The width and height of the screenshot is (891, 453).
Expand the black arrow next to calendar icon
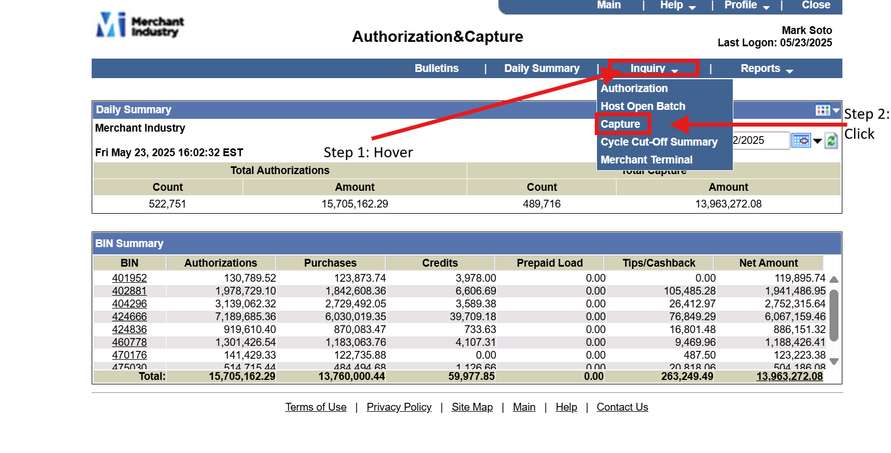click(x=817, y=141)
